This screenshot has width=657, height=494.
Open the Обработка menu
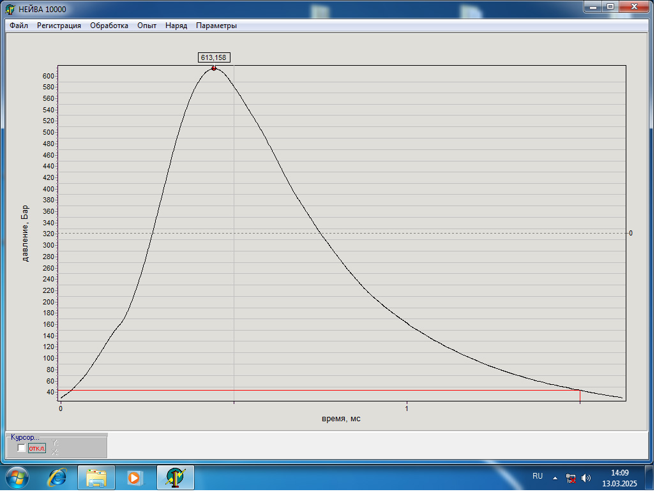click(x=109, y=26)
